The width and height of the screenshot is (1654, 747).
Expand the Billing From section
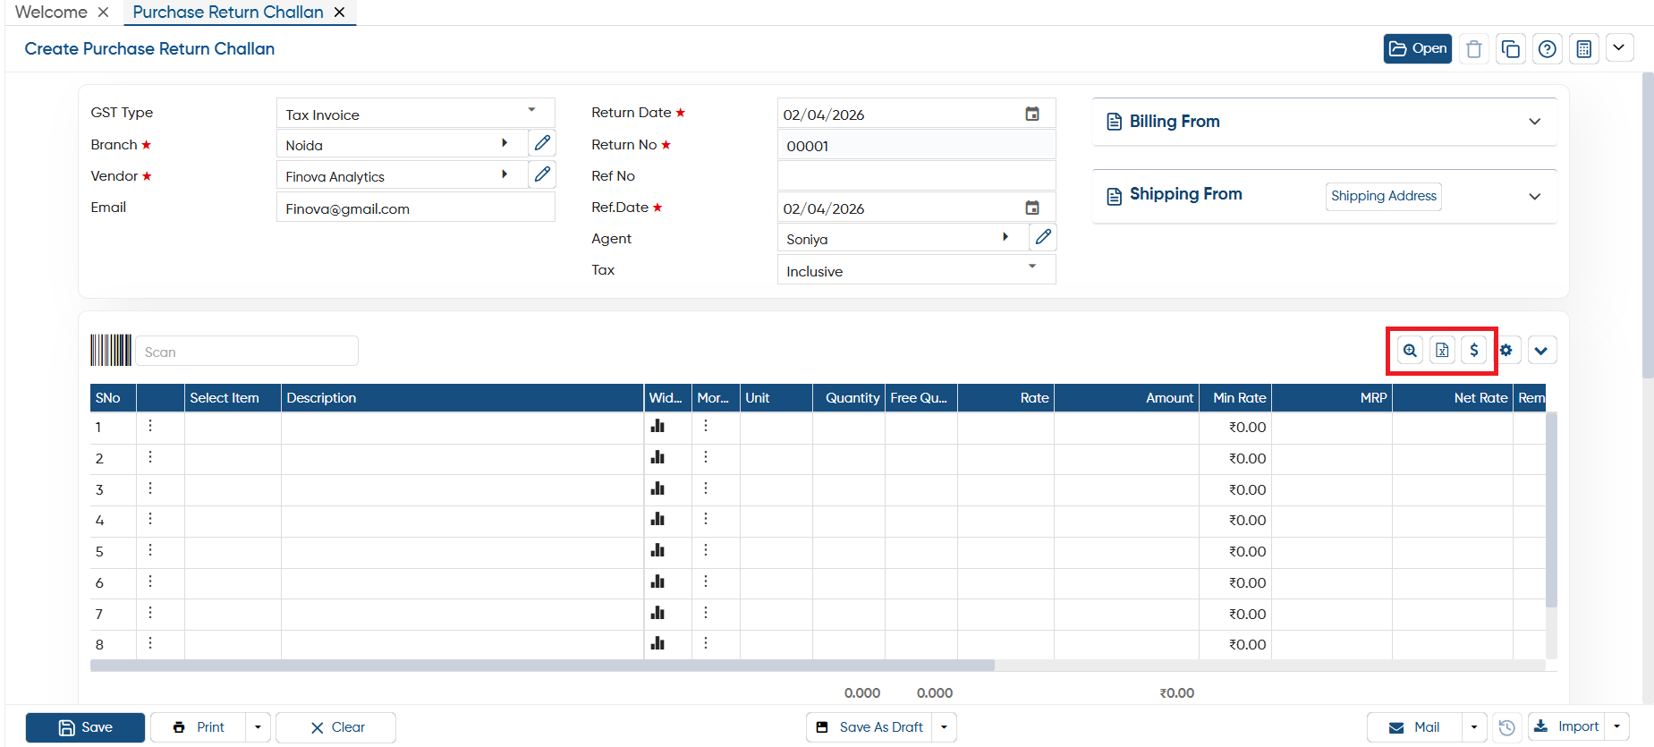(x=1534, y=122)
